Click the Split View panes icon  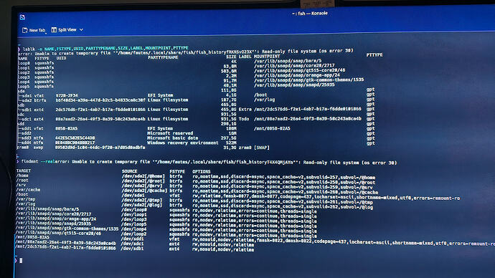point(54,29)
